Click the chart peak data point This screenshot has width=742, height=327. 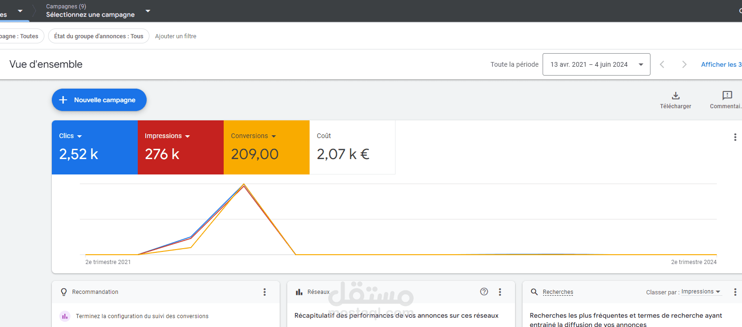tap(244, 185)
